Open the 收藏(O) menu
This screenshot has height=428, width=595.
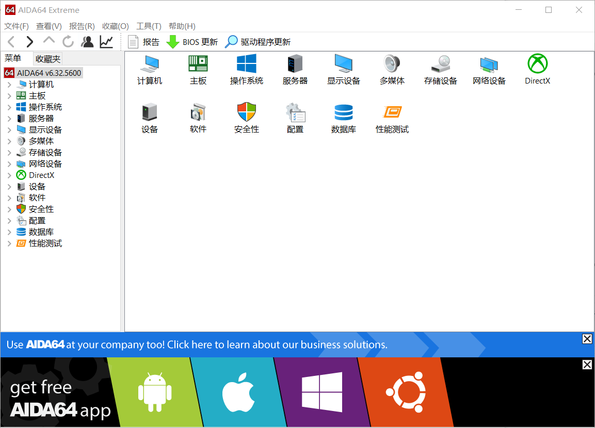click(x=116, y=26)
